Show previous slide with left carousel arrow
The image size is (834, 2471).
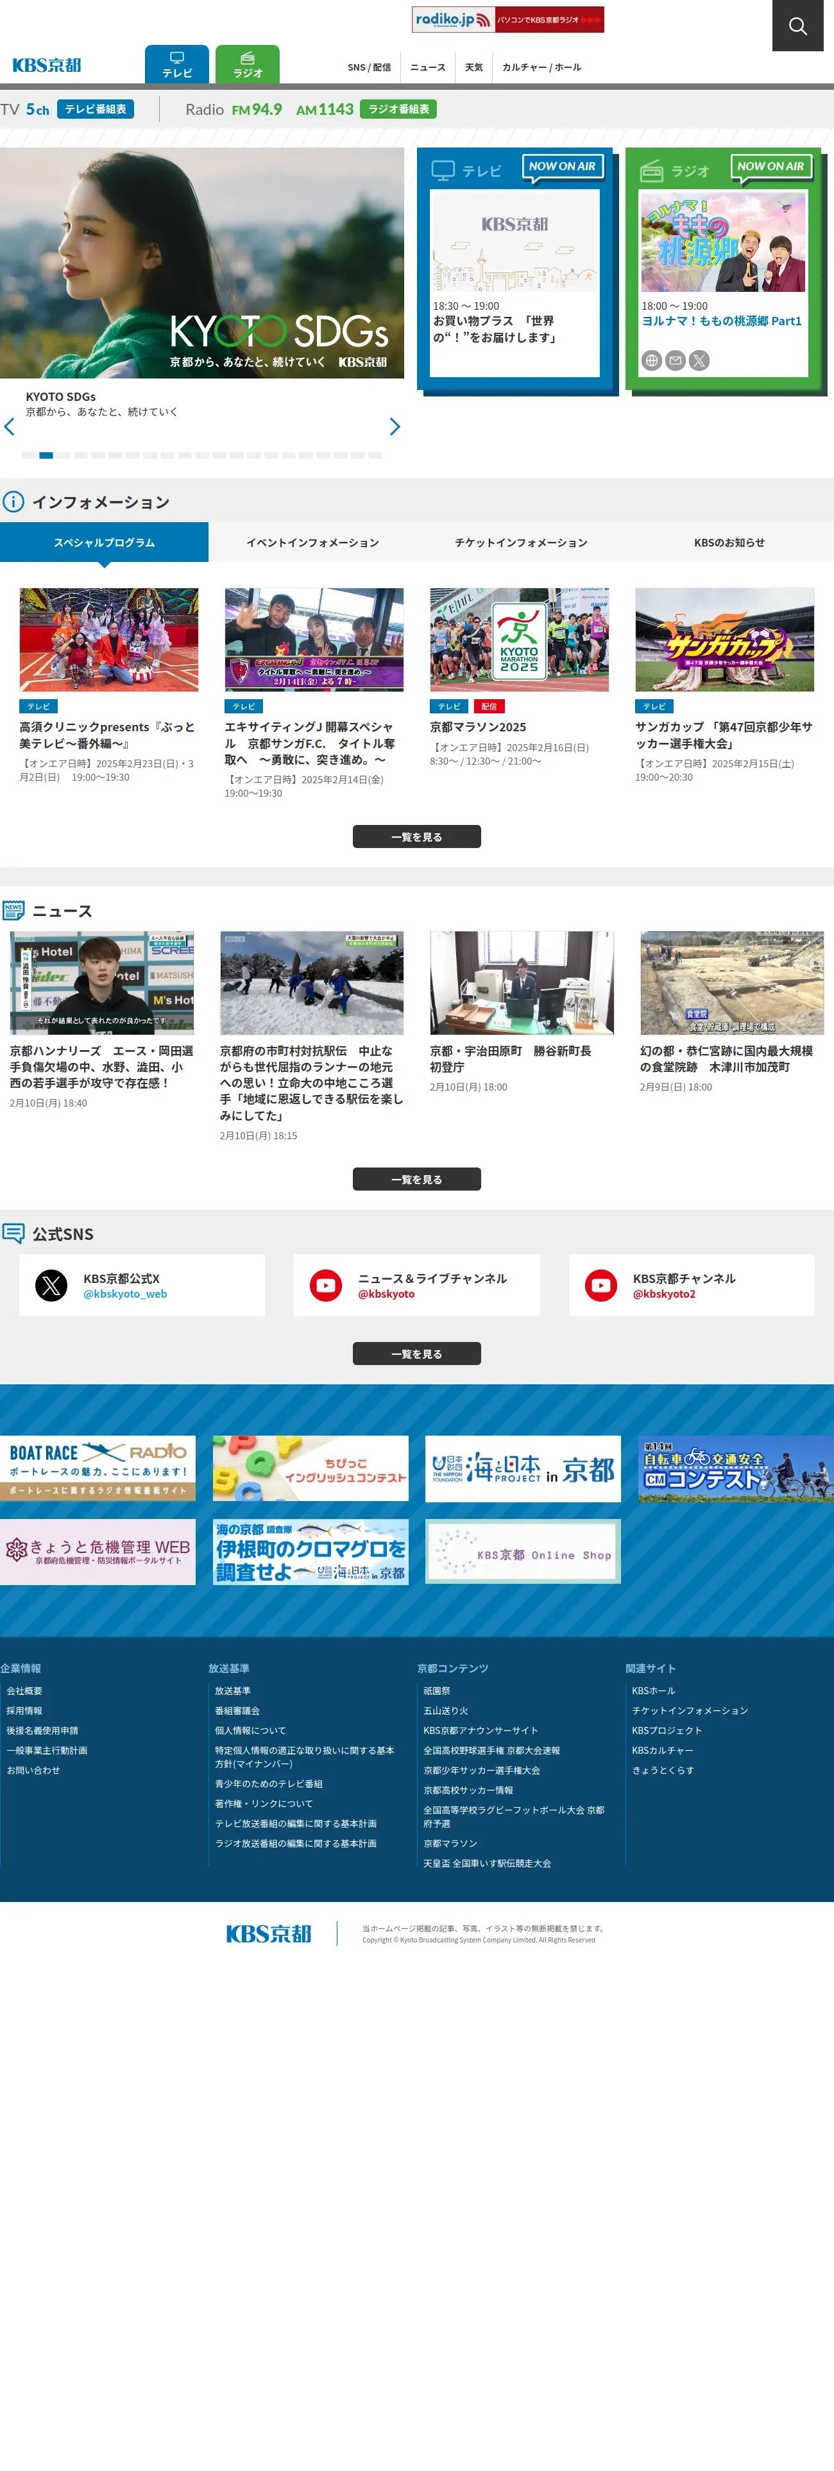(x=10, y=427)
